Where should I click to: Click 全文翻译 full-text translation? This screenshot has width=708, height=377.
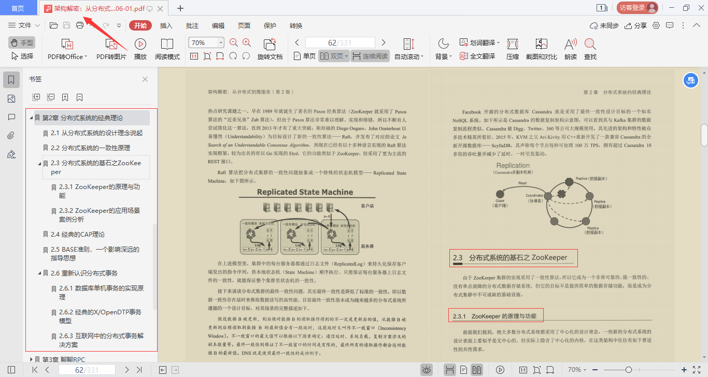tap(477, 56)
